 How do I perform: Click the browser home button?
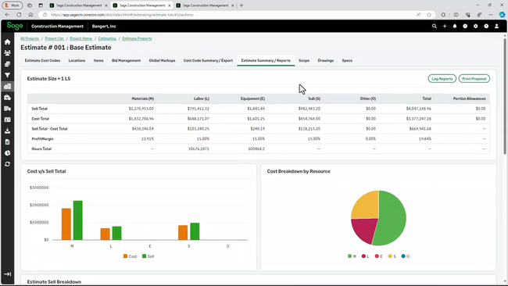coord(30,15)
